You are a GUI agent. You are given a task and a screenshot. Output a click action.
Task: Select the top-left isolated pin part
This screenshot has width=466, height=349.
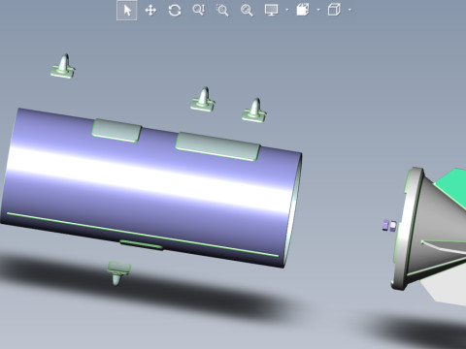tap(63, 66)
